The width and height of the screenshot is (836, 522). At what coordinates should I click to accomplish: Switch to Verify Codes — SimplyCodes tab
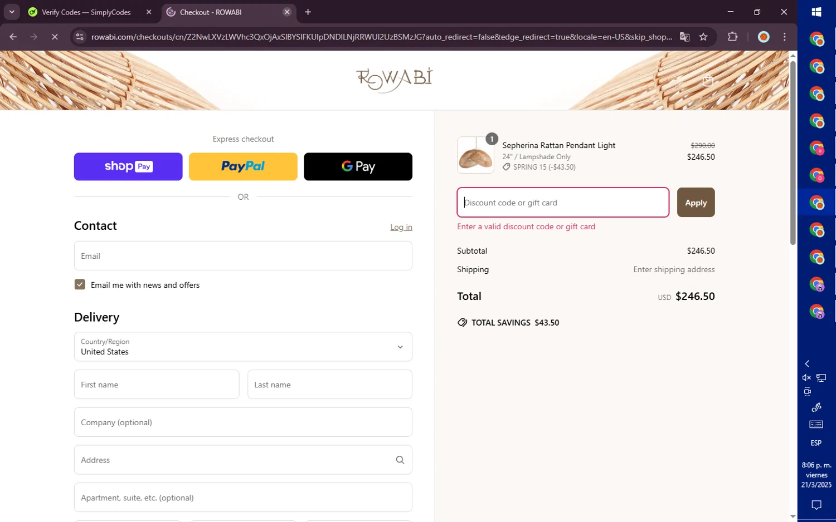pos(86,12)
